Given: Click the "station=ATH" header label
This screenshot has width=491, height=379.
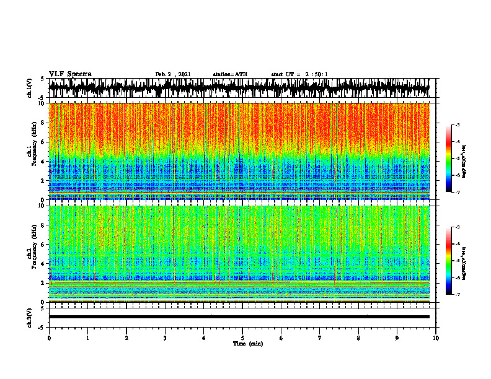Looking at the screenshot, I should [230, 74].
